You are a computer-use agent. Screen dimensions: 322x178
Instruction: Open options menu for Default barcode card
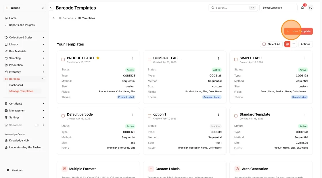[132, 115]
